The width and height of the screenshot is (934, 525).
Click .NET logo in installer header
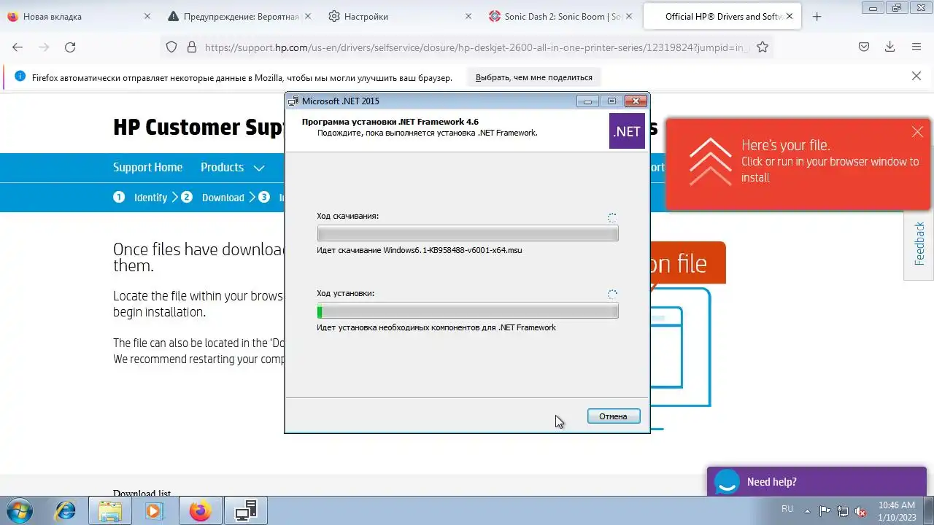[627, 131]
